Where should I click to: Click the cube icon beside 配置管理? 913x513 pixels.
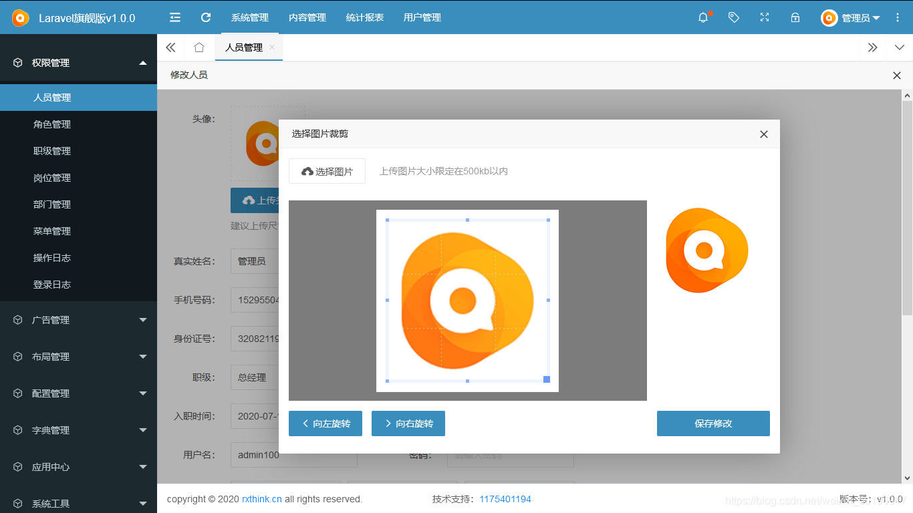click(x=18, y=393)
